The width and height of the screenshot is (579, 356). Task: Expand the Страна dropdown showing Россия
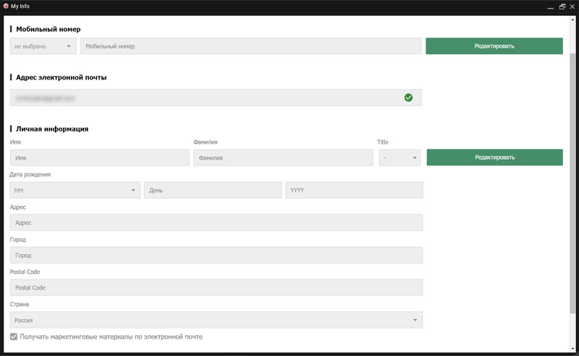216,320
